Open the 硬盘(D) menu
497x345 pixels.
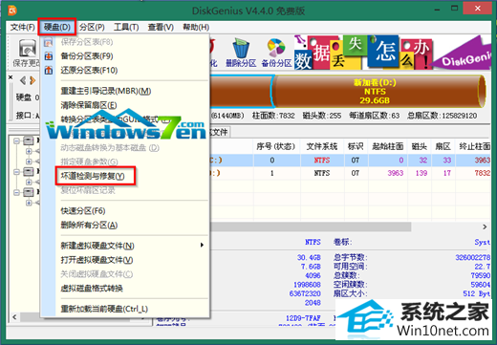point(57,27)
